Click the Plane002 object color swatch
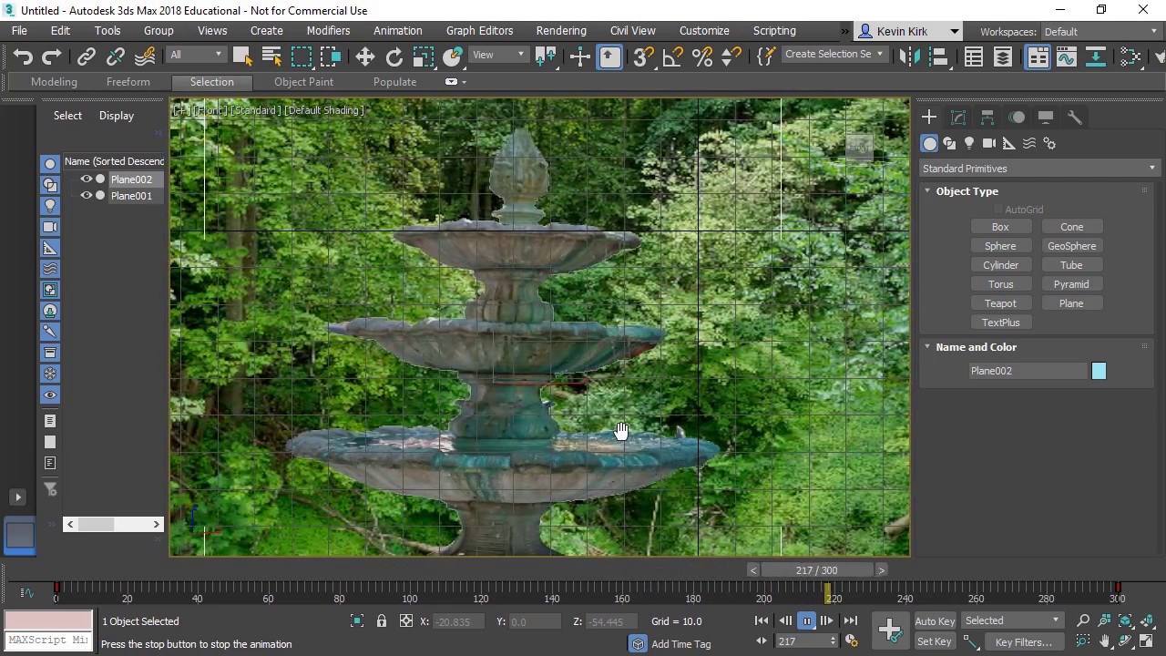 click(x=1099, y=371)
